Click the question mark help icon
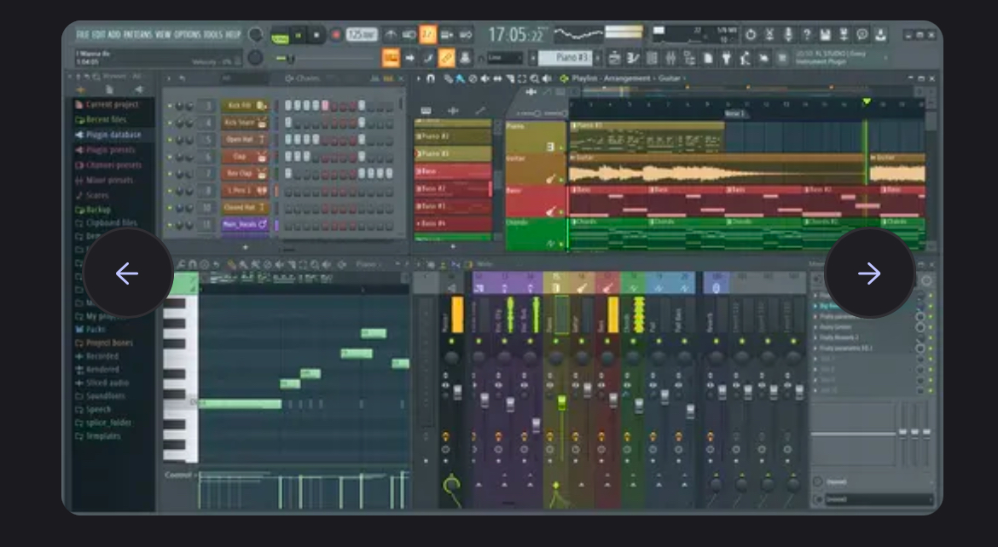 806,34
